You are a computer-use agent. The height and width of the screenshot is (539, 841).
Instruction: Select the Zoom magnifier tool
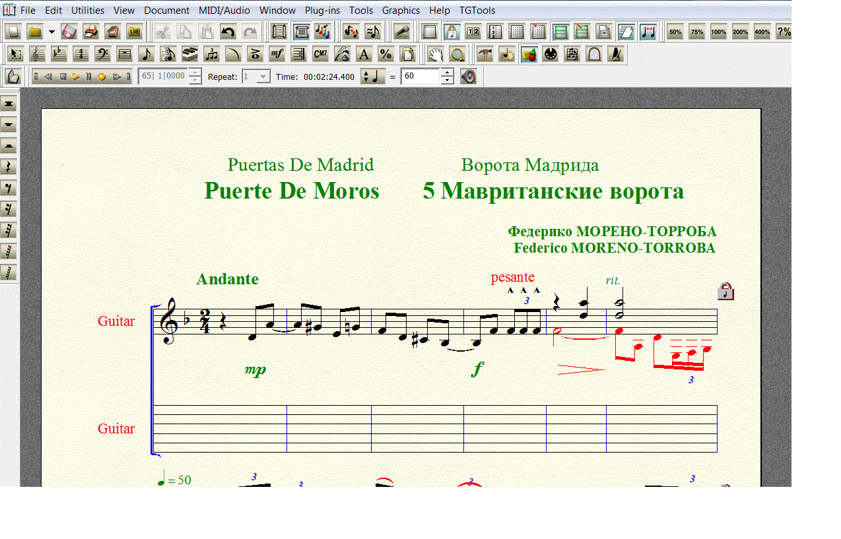tap(457, 54)
